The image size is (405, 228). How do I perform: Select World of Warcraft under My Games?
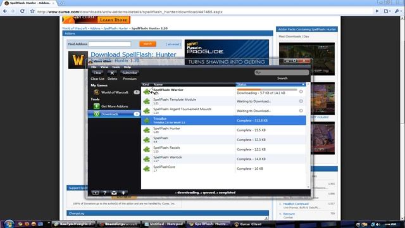pyautogui.click(x=115, y=92)
